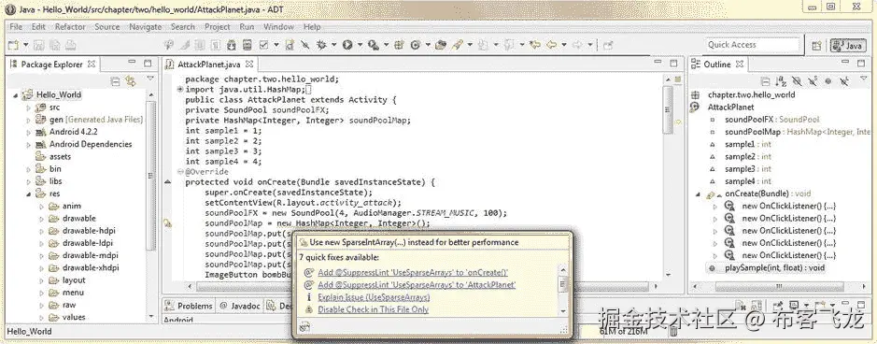Screen dimensions: 877x344
Task: Maximize the editor area
Action: (673, 64)
